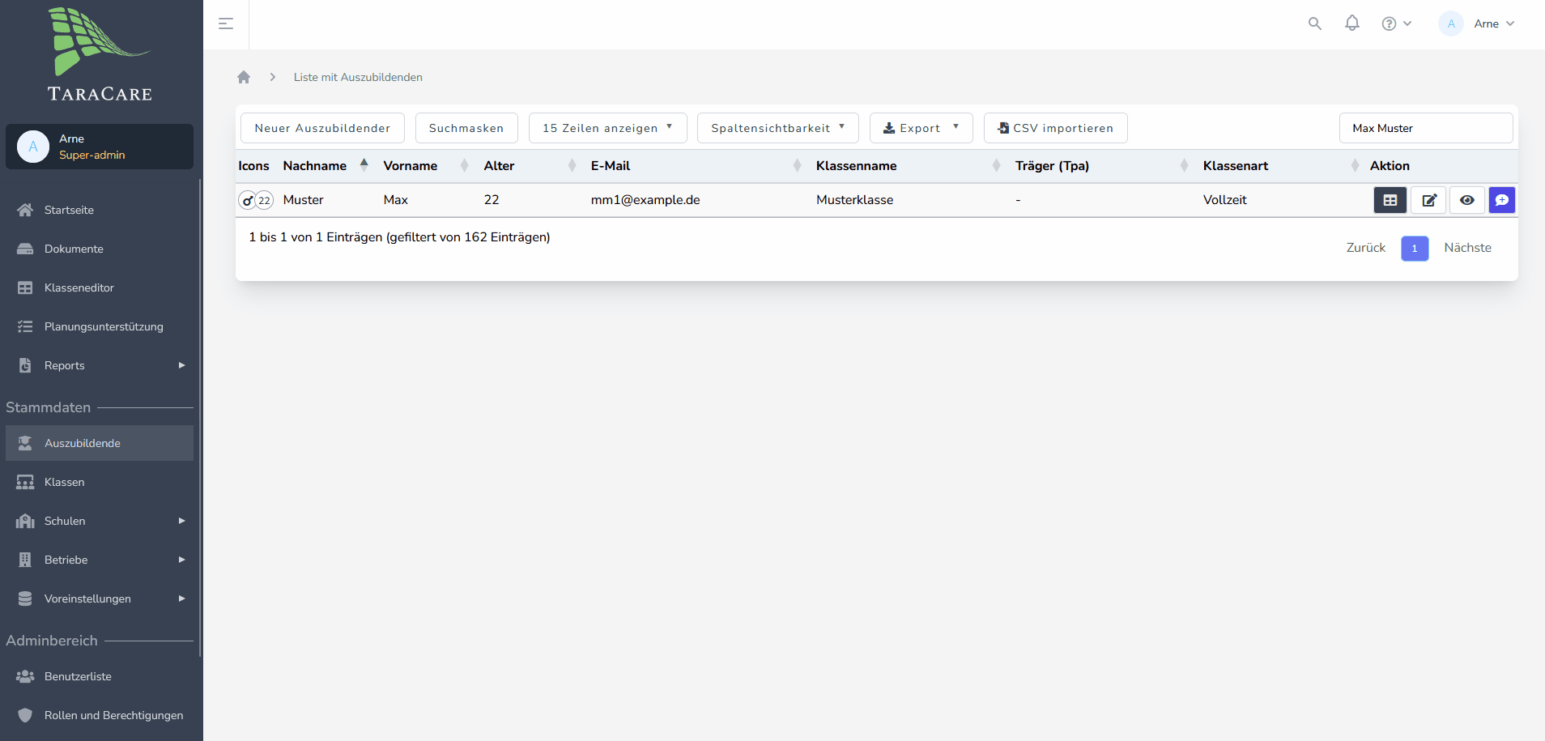Go to Startseite in sidebar
Screen dimensions: 1545x741
100,210
